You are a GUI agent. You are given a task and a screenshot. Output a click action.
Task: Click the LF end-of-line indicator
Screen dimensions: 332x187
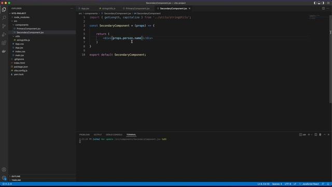295,184
